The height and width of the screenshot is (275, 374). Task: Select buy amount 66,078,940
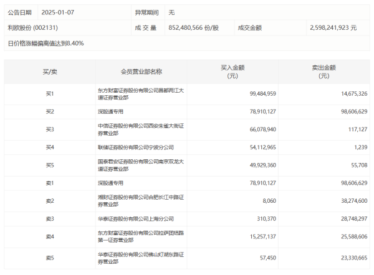[263, 129]
